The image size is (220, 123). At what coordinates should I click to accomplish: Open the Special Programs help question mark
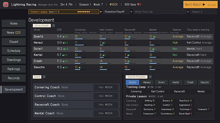[150, 77]
